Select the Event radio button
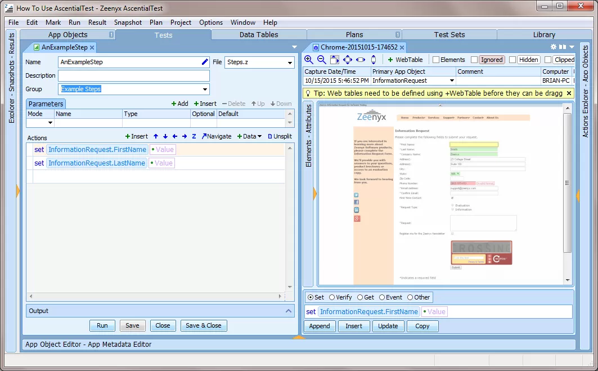This screenshot has width=598, height=371. click(x=382, y=297)
